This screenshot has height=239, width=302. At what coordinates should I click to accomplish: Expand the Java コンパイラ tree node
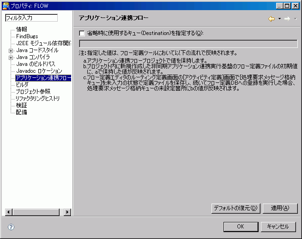click(11, 57)
